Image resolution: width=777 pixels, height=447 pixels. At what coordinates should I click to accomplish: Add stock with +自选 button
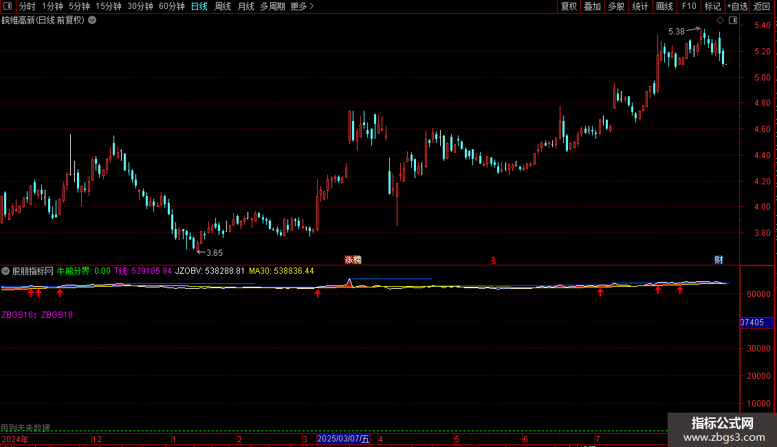pyautogui.click(x=737, y=6)
